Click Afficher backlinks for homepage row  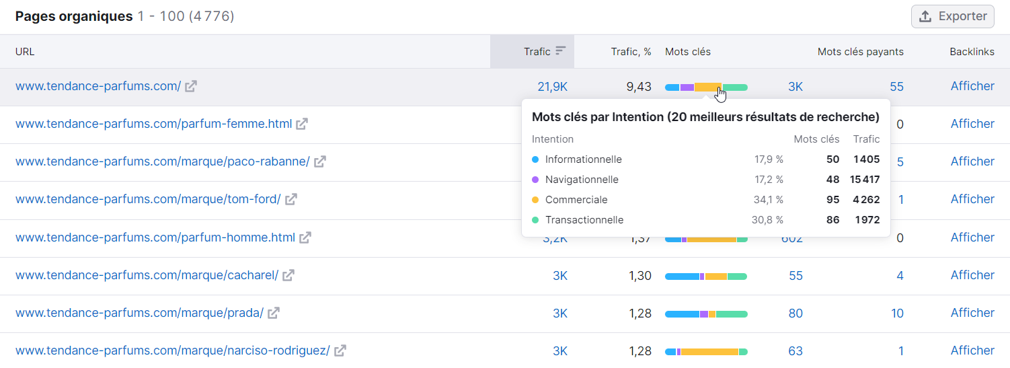point(972,86)
